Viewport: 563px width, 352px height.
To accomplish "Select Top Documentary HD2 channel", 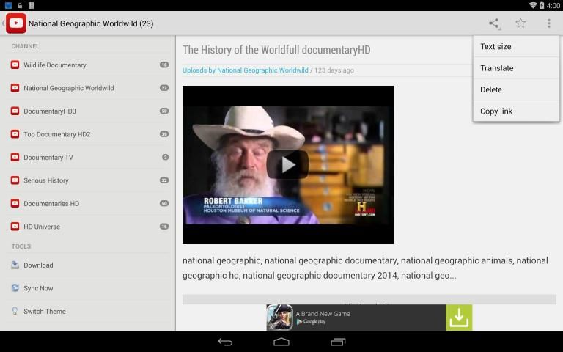I will pos(56,134).
